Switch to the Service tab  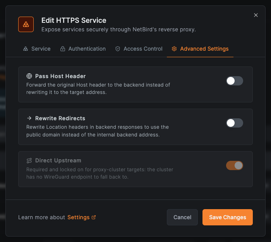coord(37,49)
